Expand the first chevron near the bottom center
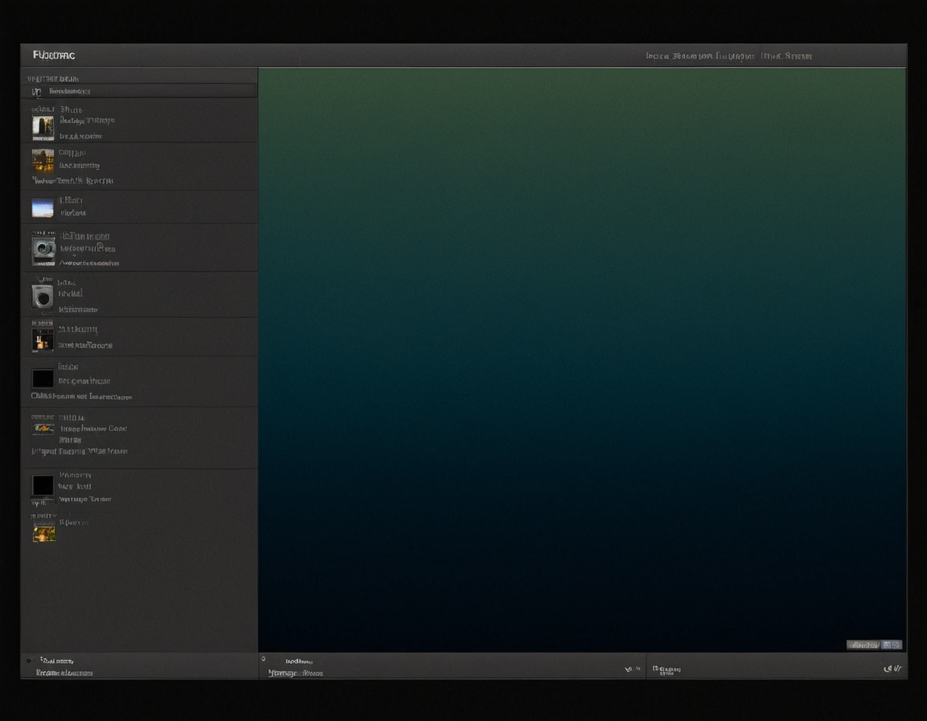This screenshot has width=927, height=721. (x=628, y=667)
